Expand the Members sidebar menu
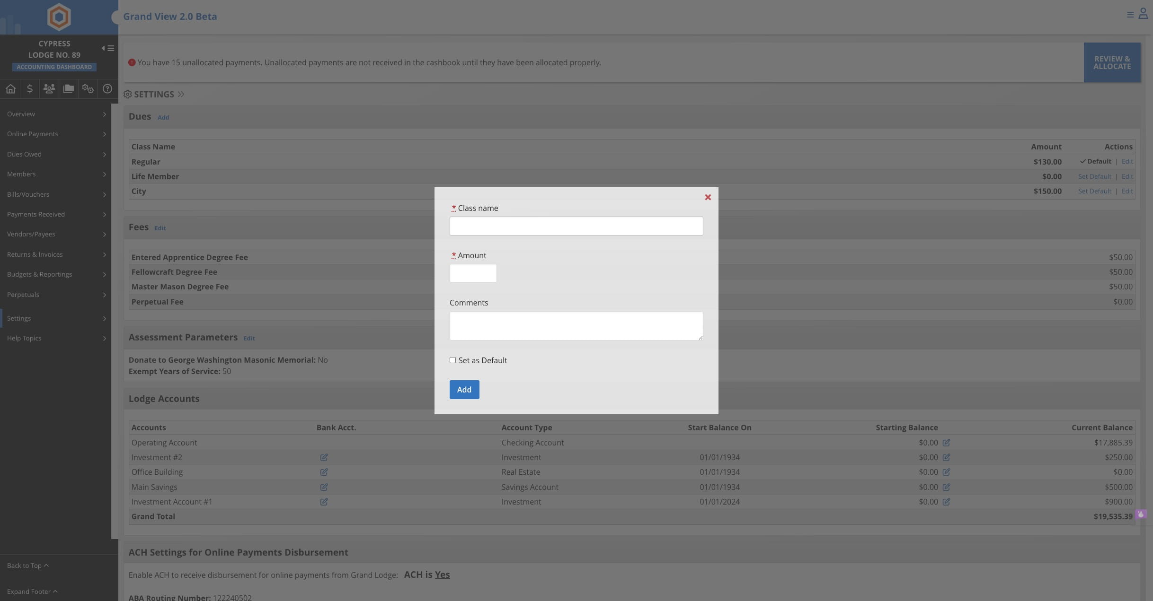The image size is (1153, 601). coord(55,174)
